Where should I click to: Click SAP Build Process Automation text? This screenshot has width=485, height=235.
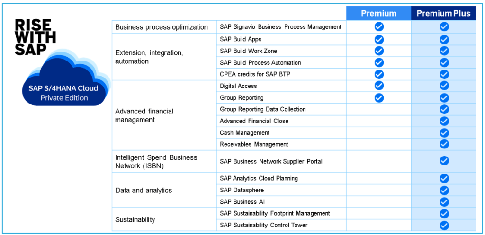pyautogui.click(x=260, y=62)
